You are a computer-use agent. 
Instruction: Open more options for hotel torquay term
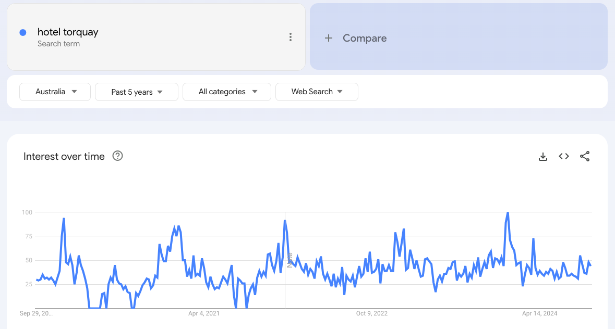[291, 37]
